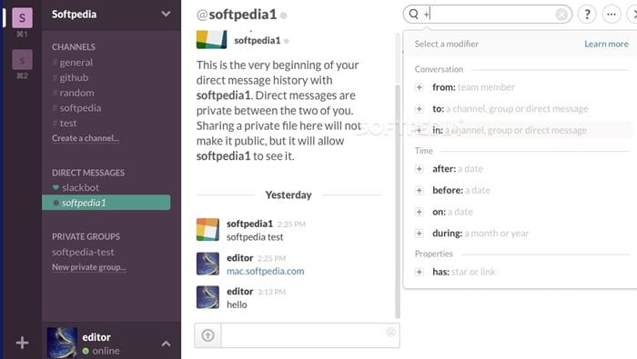Clear the search field with X icon

(561, 15)
